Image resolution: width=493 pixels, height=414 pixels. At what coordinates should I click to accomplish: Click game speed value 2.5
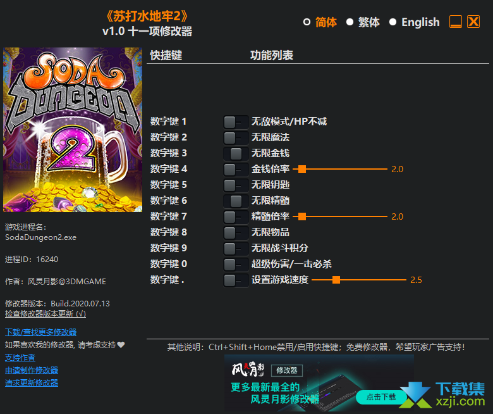pyautogui.click(x=416, y=280)
